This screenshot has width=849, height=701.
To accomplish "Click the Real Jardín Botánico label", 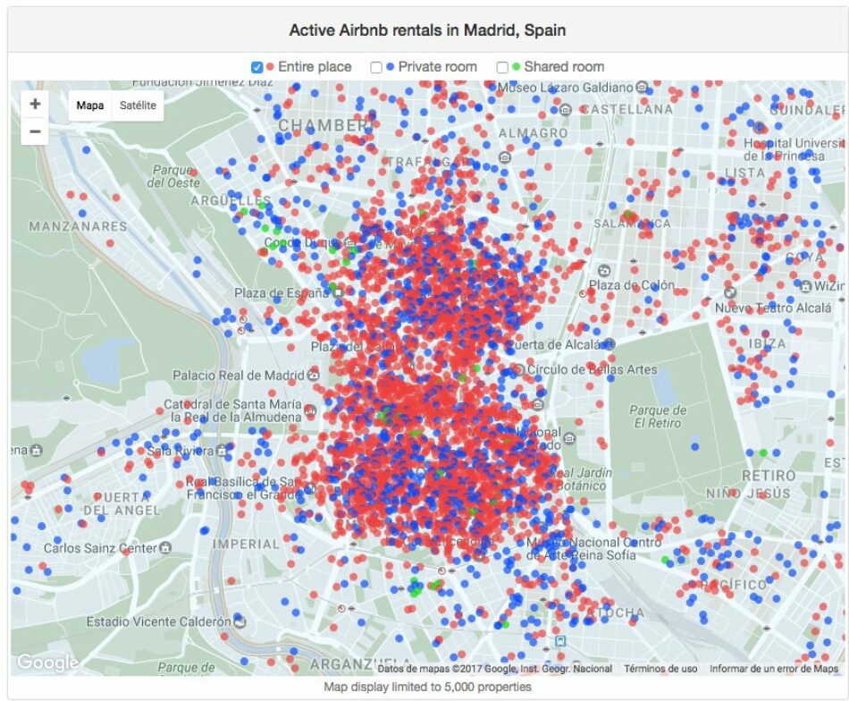I will (582, 479).
